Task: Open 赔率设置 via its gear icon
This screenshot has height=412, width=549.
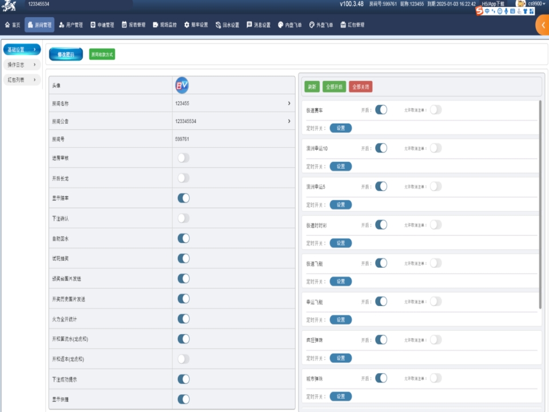Action: tap(186, 25)
